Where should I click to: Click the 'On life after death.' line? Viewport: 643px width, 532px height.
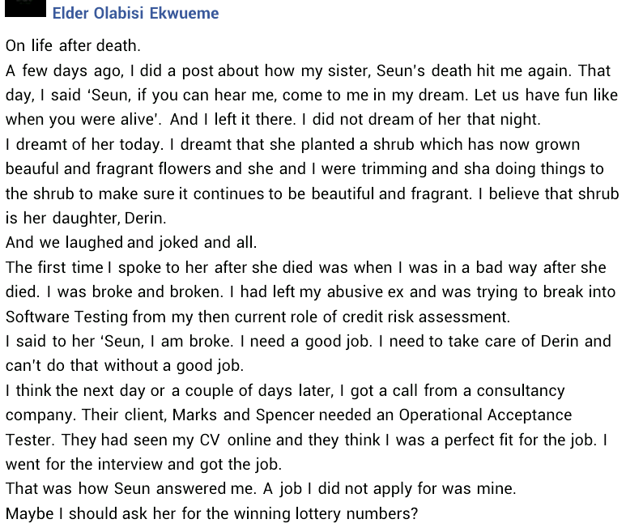pos(73,45)
